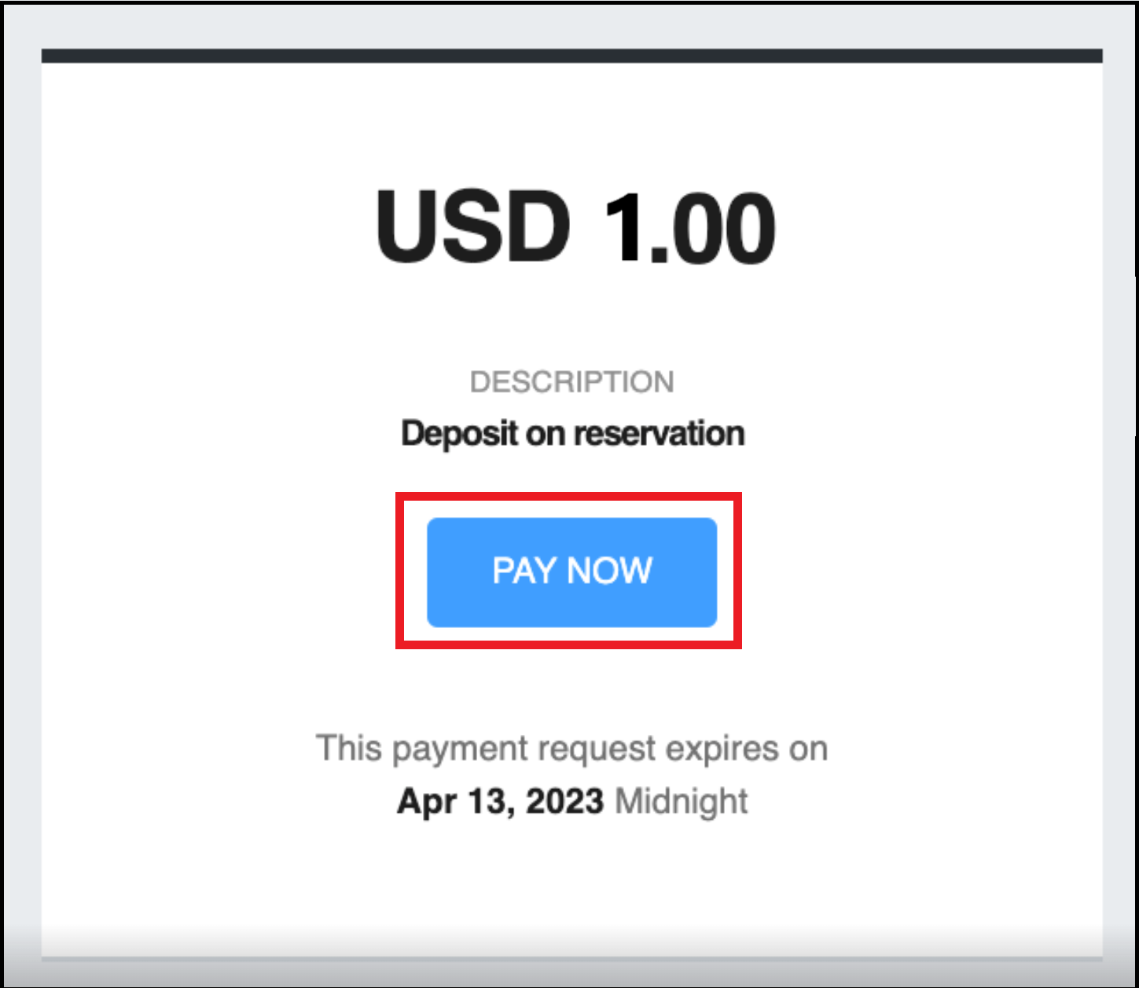Viewport: 1139px width, 988px height.
Task: Click the space between description and button
Action: pos(571,472)
